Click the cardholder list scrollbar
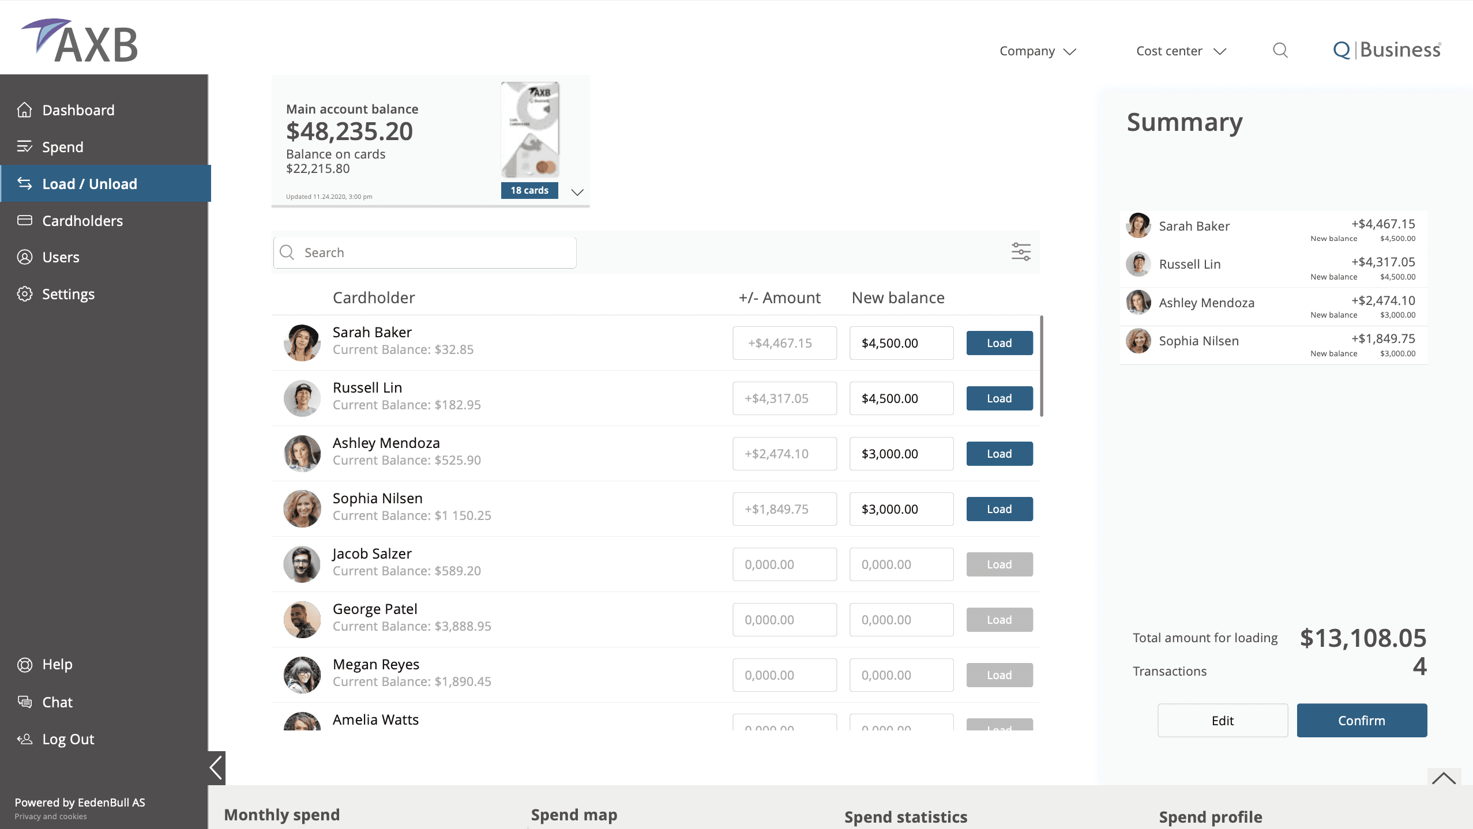Image resolution: width=1473 pixels, height=829 pixels. point(1041,366)
